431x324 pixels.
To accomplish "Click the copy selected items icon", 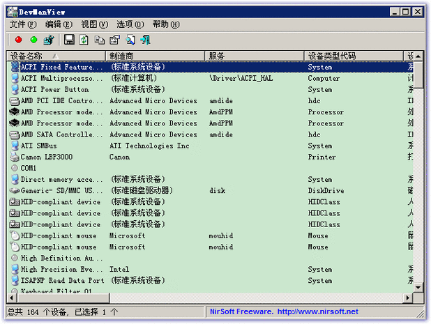I will 99,40.
